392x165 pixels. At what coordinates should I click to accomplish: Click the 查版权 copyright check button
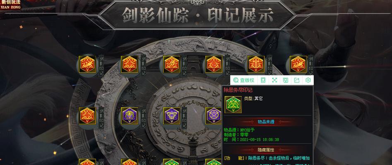pos(243,80)
